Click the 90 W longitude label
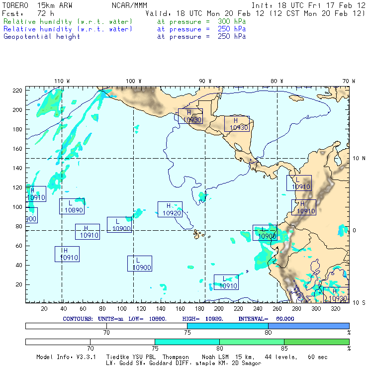368x368 pixels. 205,81
